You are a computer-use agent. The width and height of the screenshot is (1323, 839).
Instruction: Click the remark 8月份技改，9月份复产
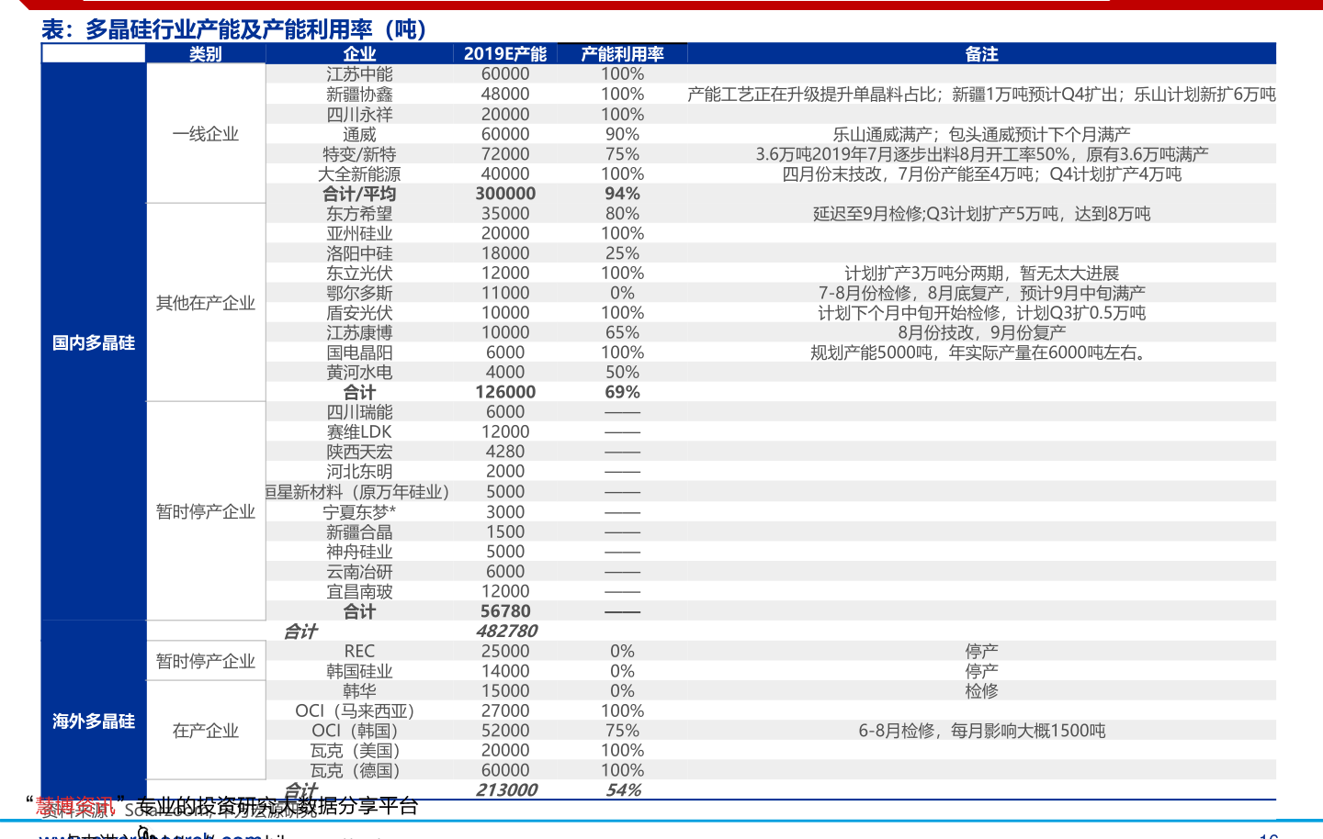(x=981, y=333)
